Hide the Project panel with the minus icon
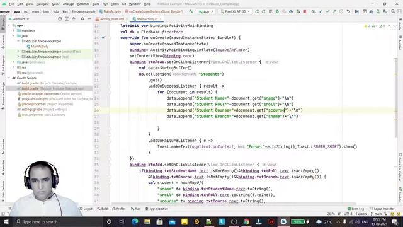This screenshot has height=227, width=403. pos(89,19)
